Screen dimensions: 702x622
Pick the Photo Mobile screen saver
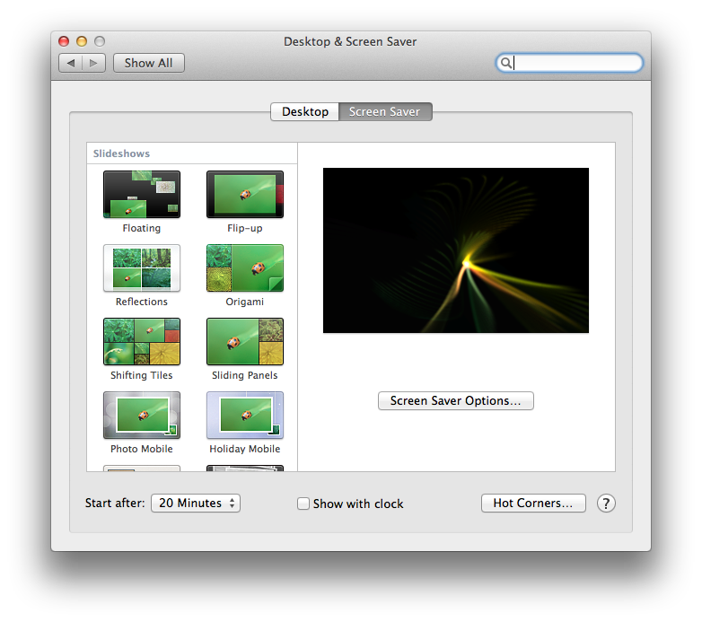pos(142,416)
